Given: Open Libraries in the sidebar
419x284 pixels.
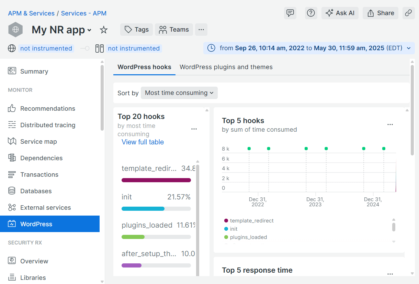Looking at the screenshot, I should [x=50, y=277].
